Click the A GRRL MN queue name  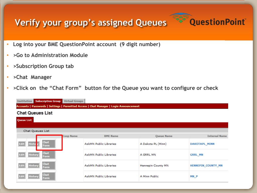pyautogui.click(x=148, y=155)
